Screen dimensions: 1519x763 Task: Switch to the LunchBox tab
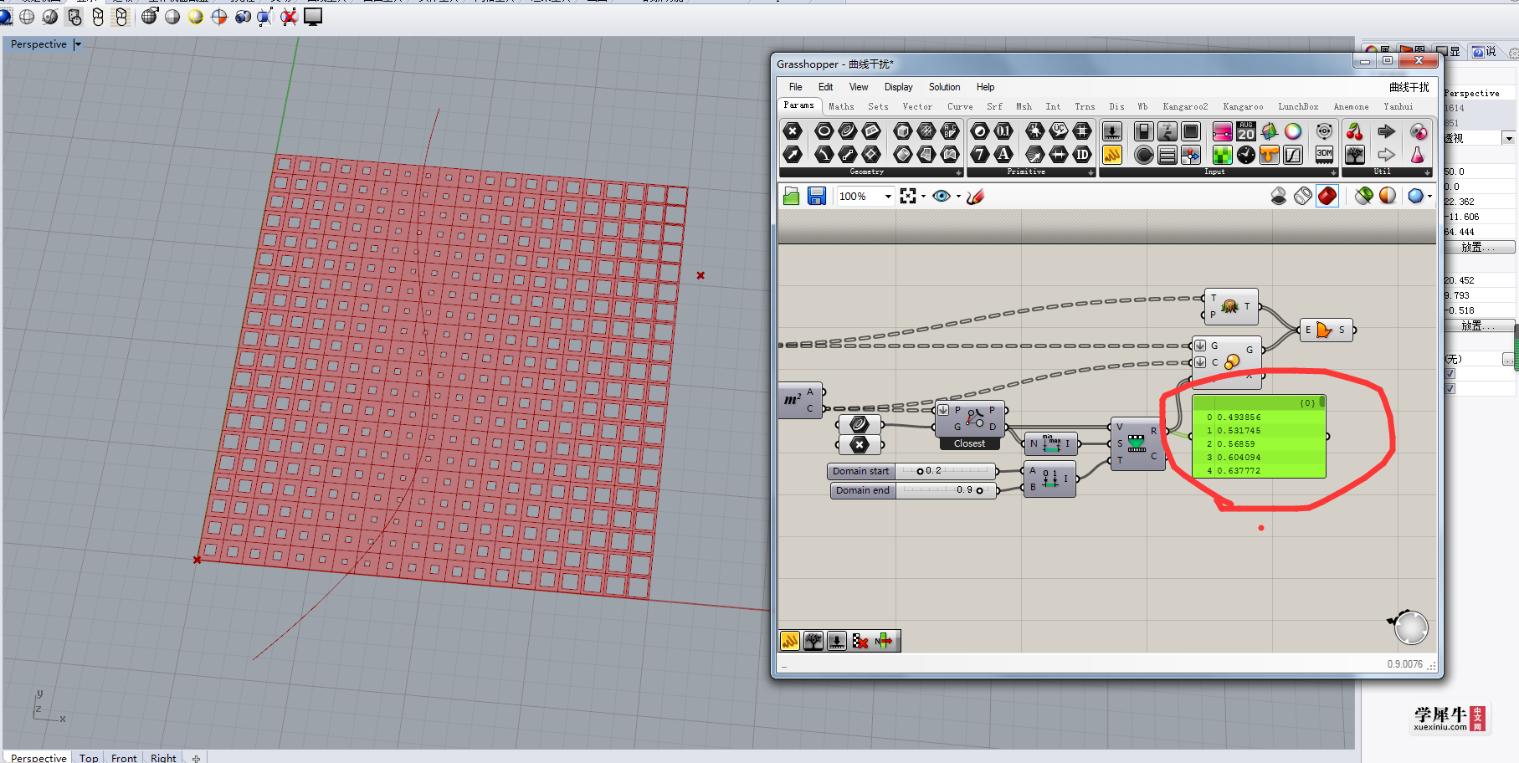(x=1298, y=106)
